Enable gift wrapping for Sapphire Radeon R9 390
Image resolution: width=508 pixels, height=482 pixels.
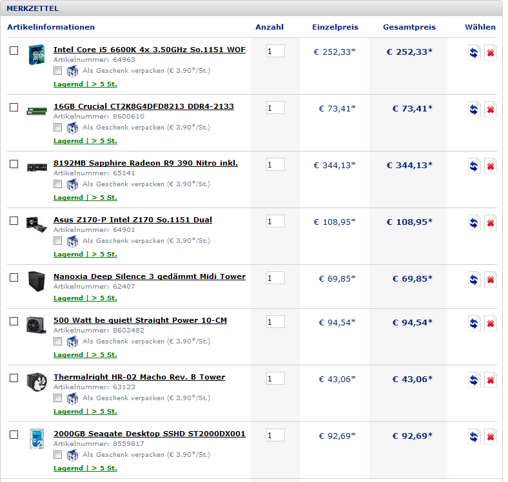(x=57, y=184)
